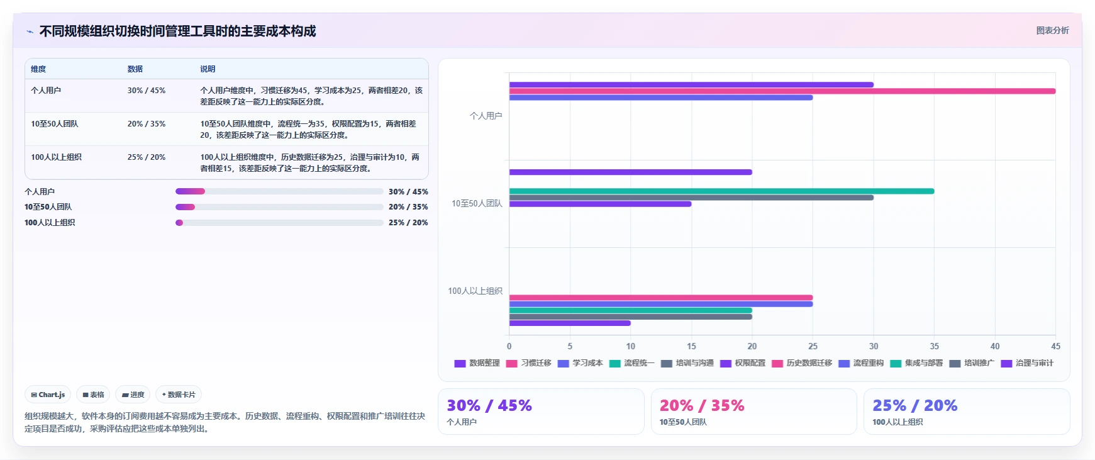
Task: Click the pink 45 bar for 个人用户
Action: pyautogui.click(x=782, y=91)
